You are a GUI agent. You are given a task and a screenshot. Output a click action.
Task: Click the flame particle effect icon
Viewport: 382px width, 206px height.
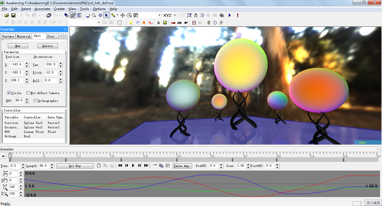(144, 23)
